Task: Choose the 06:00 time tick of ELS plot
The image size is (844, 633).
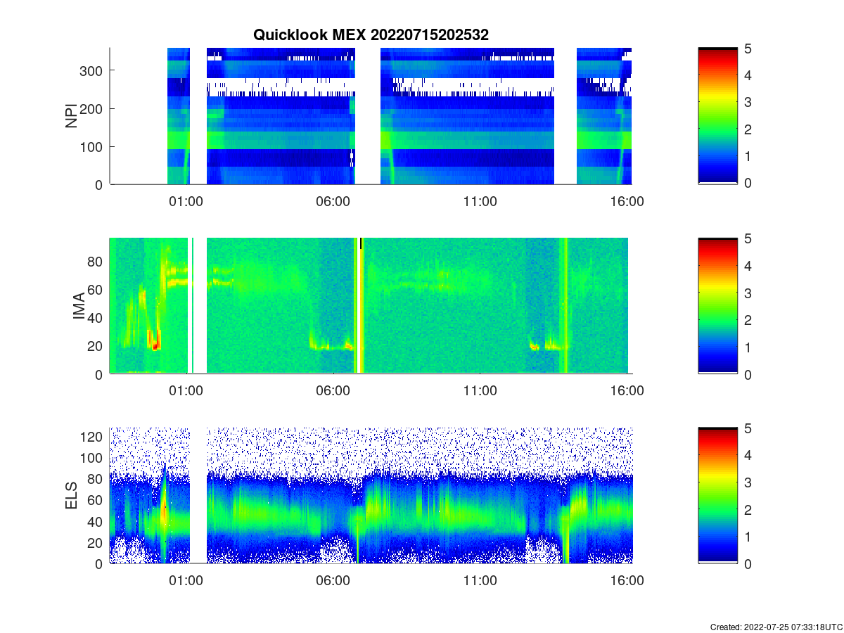Action: (333, 581)
